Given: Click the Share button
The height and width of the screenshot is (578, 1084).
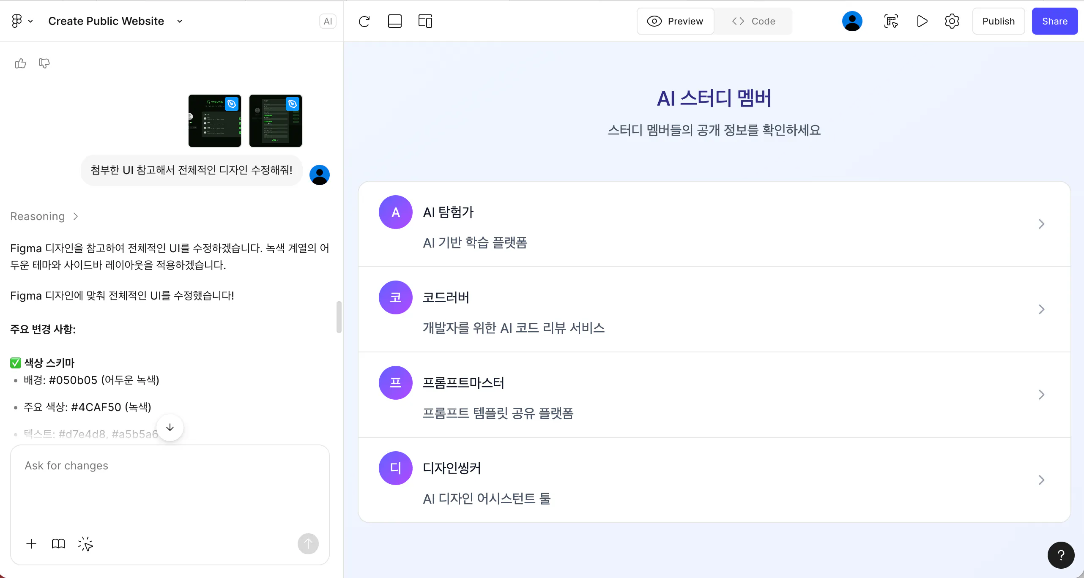Looking at the screenshot, I should [x=1055, y=21].
